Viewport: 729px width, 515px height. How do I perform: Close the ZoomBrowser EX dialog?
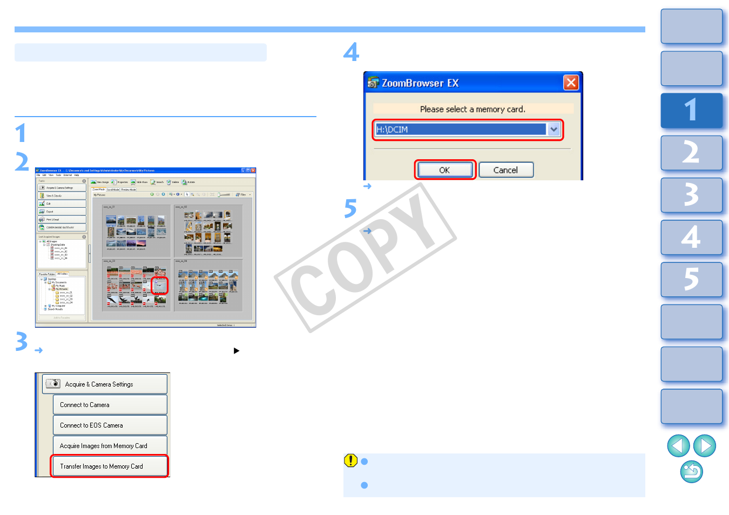click(571, 83)
